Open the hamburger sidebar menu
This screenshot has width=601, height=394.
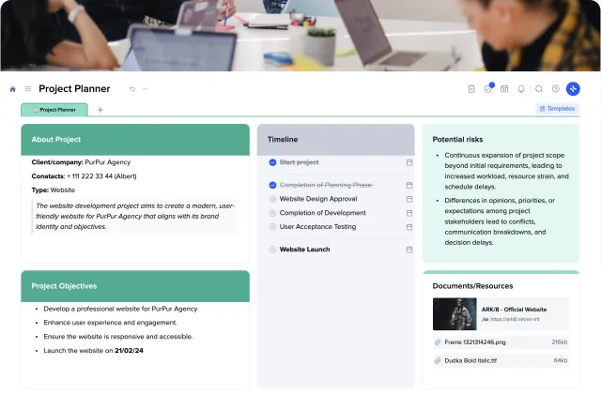(28, 89)
